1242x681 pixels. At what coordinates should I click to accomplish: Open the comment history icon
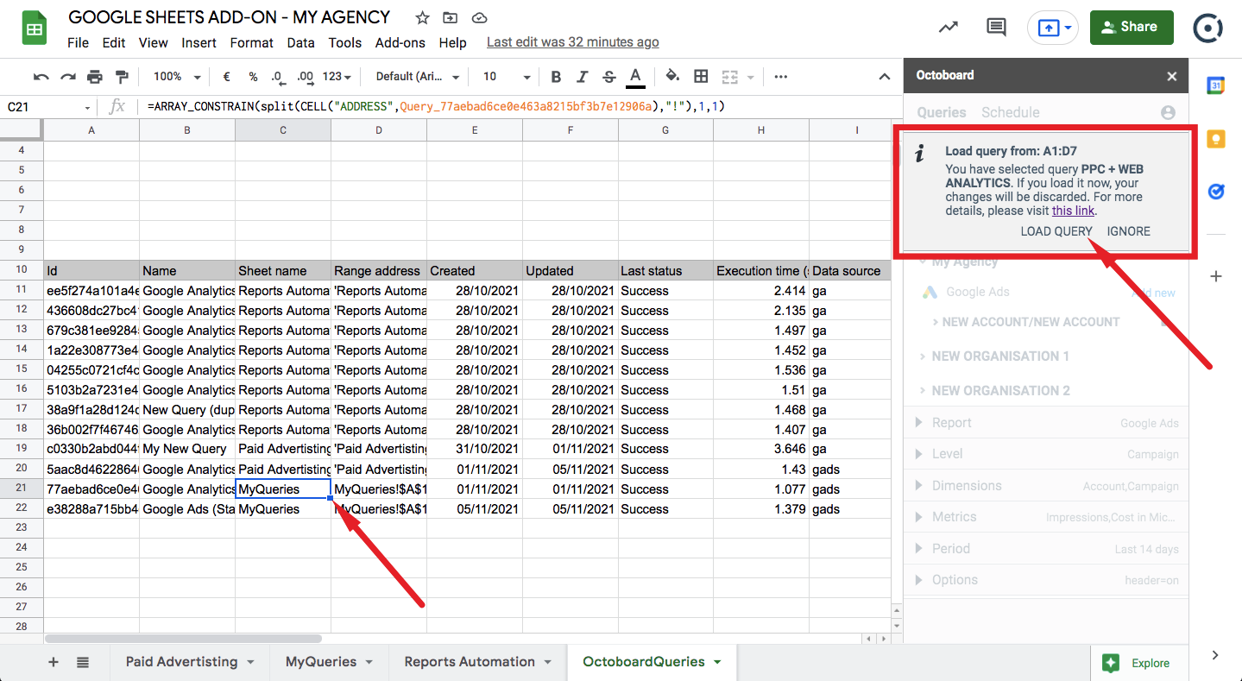[x=996, y=27]
